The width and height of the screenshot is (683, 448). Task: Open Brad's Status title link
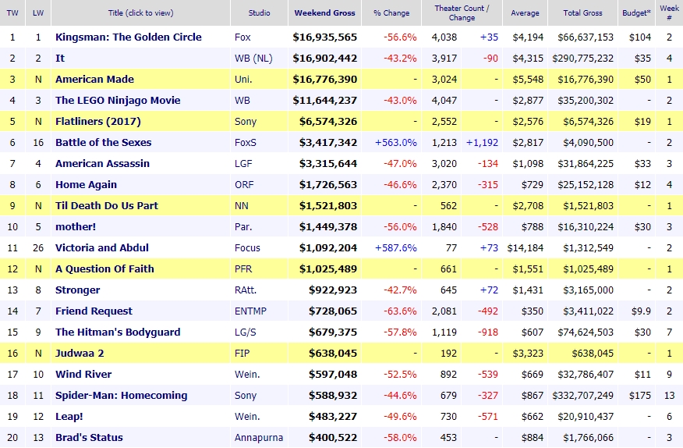click(x=89, y=438)
